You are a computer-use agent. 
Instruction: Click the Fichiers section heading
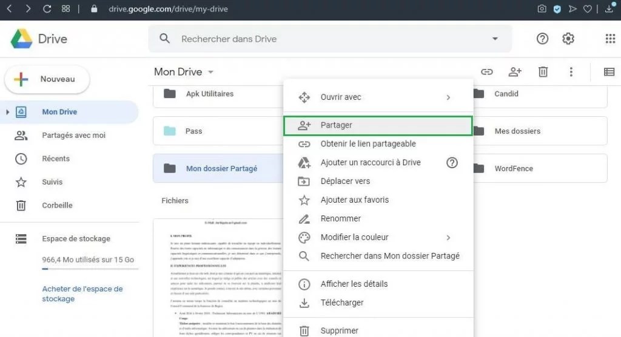coord(175,201)
